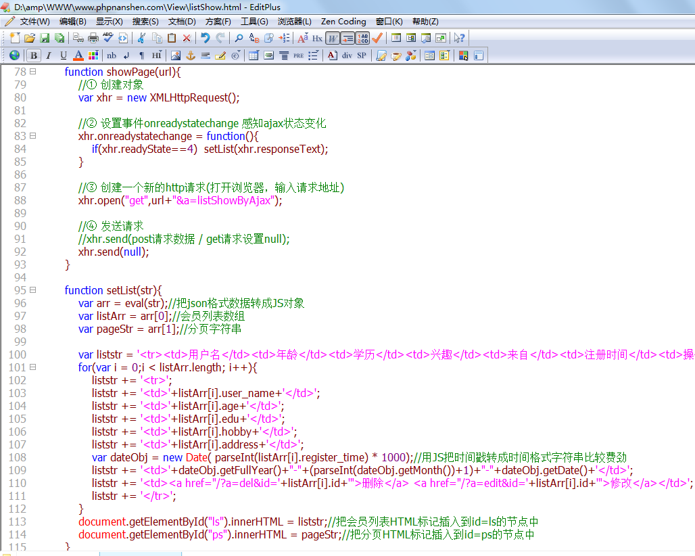Copy selected text via toolbar icon
Viewport: 695px width, 556px height.
157,38
